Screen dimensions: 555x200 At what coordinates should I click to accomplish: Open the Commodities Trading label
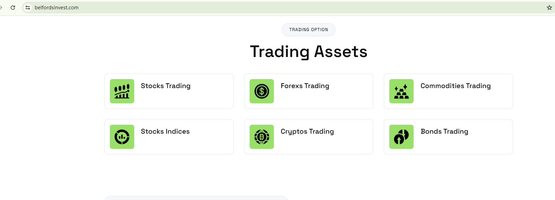[456, 86]
